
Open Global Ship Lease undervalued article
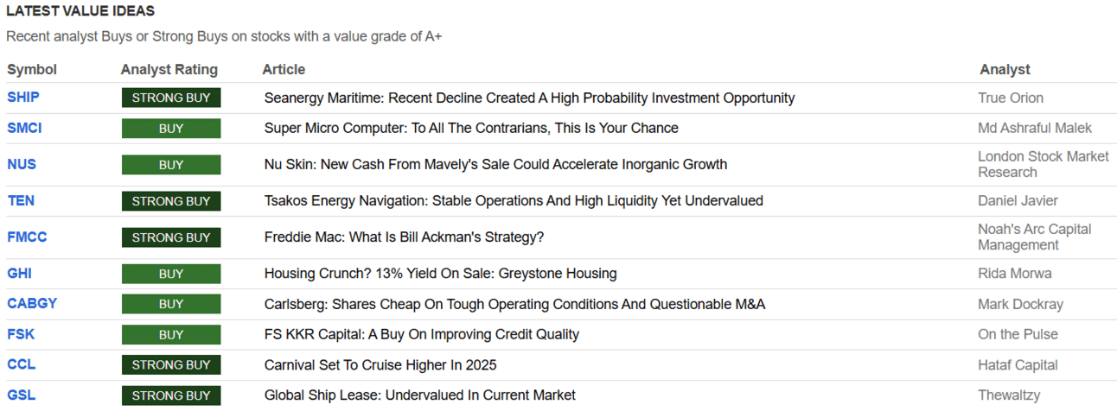[419, 395]
